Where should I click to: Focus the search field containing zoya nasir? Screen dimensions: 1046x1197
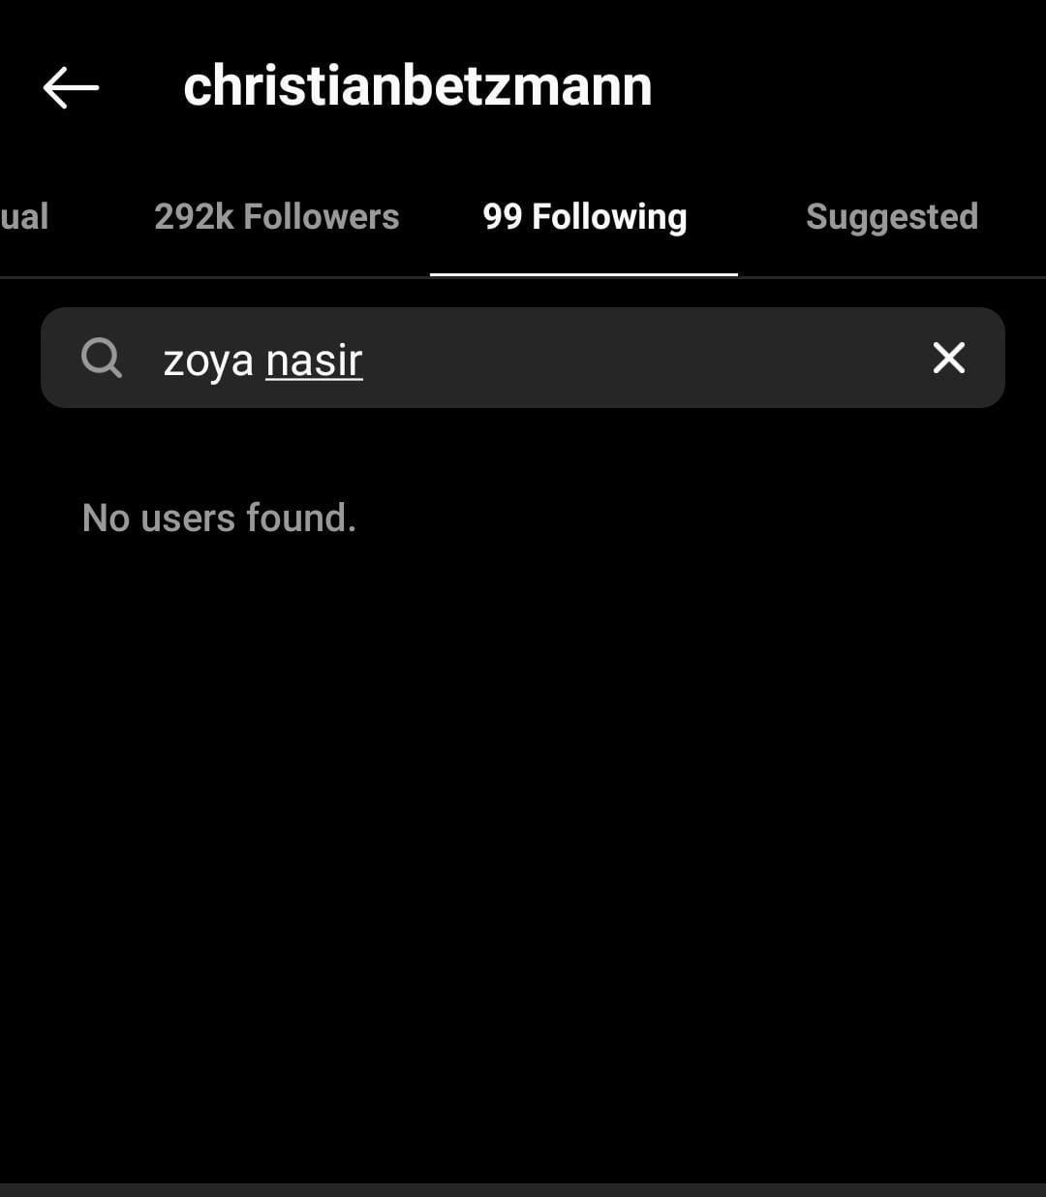click(523, 358)
